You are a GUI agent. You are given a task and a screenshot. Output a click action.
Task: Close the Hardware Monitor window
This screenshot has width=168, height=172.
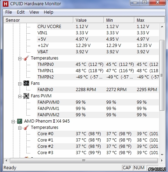157,2
